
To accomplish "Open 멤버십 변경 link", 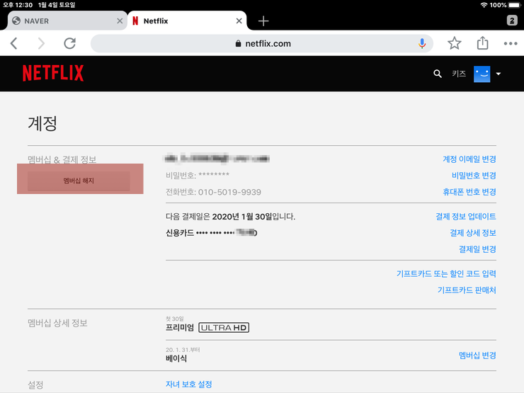I will (x=477, y=355).
